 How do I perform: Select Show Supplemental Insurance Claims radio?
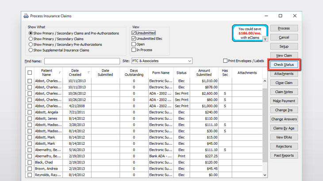[x=31, y=50]
